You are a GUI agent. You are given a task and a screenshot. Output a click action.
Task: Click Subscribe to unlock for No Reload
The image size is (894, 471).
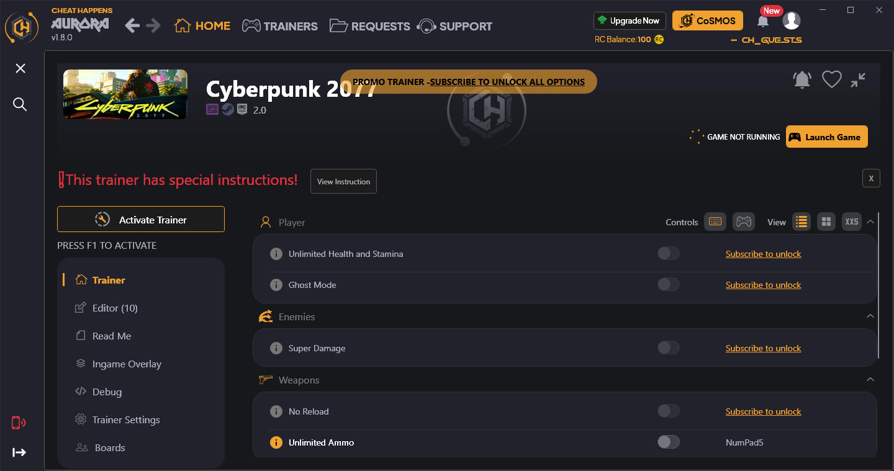[763, 411]
